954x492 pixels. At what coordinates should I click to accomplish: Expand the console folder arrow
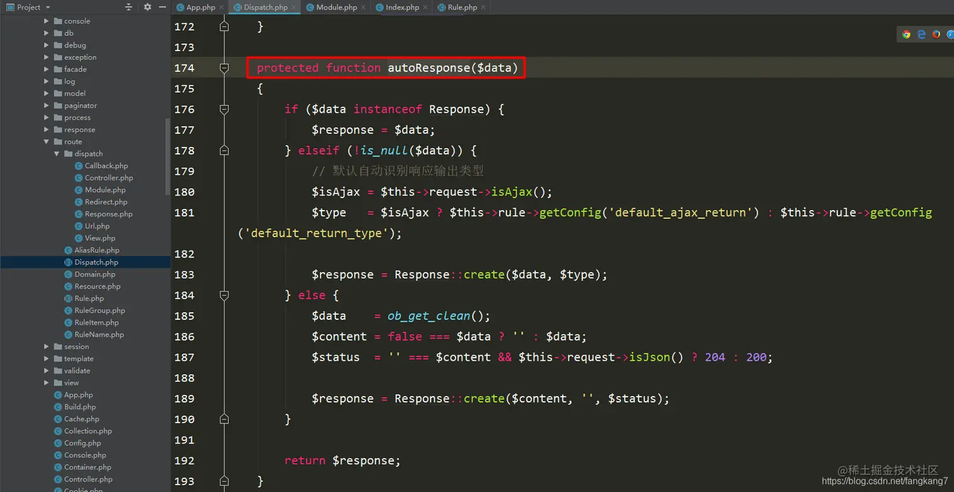46,21
